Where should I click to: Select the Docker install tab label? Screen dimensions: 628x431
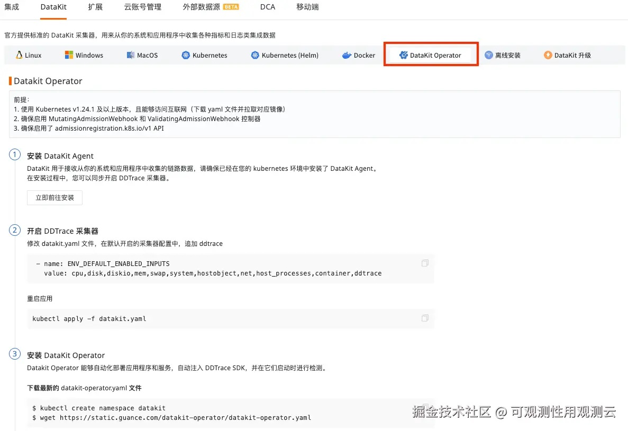(x=365, y=55)
